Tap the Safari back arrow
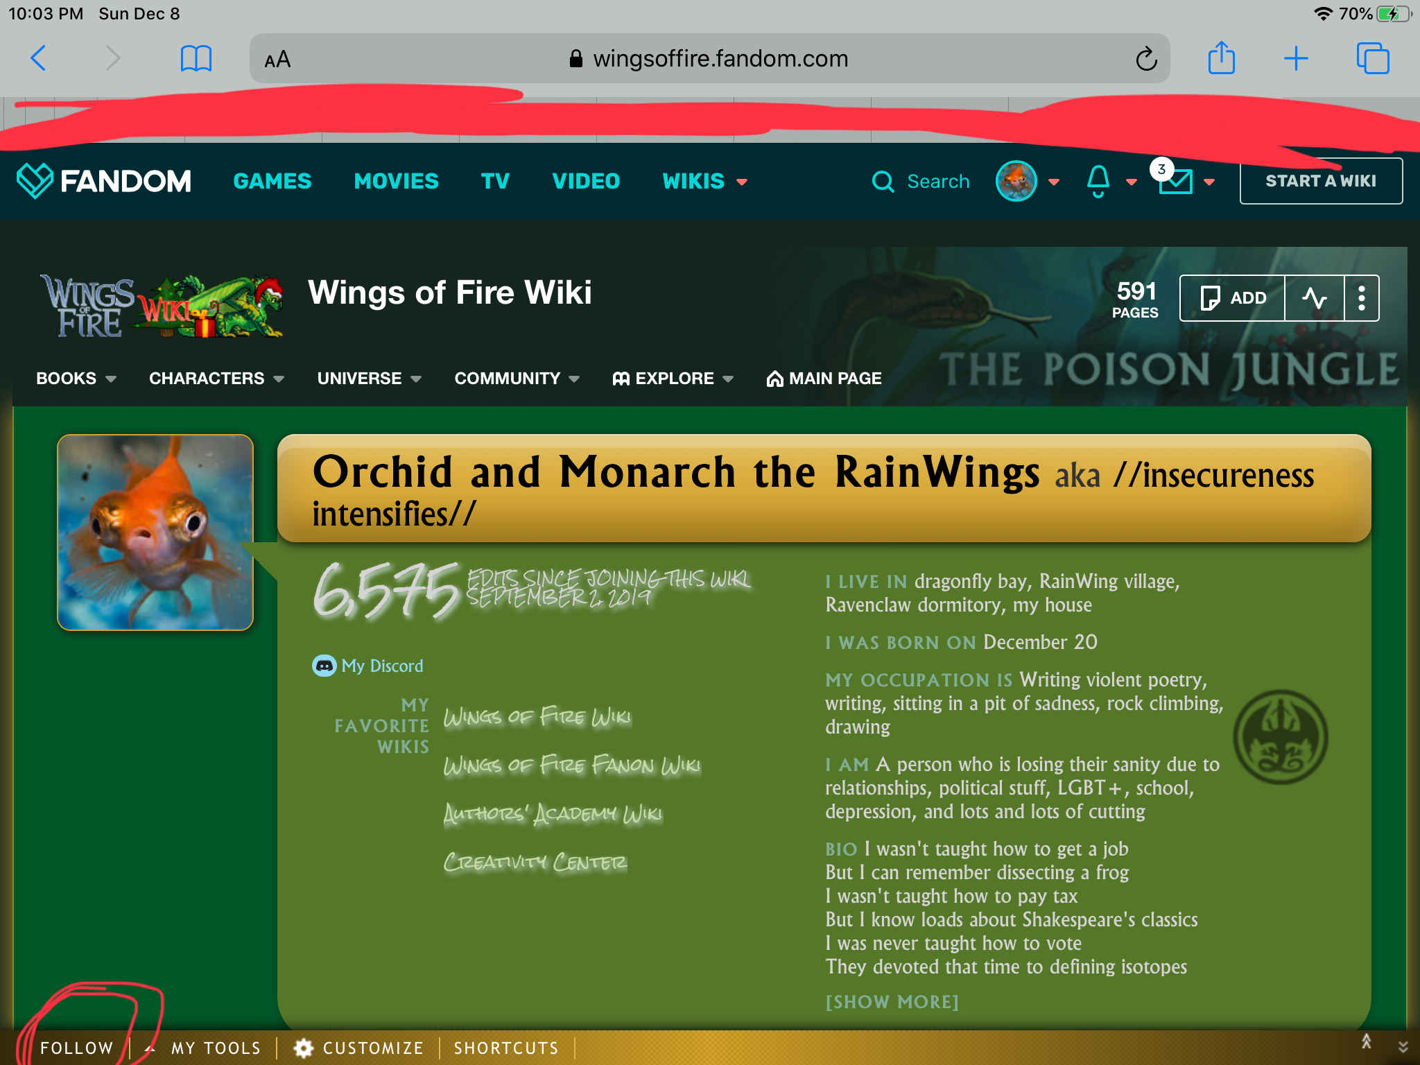Screen dimensions: 1420x1065 click(39, 58)
